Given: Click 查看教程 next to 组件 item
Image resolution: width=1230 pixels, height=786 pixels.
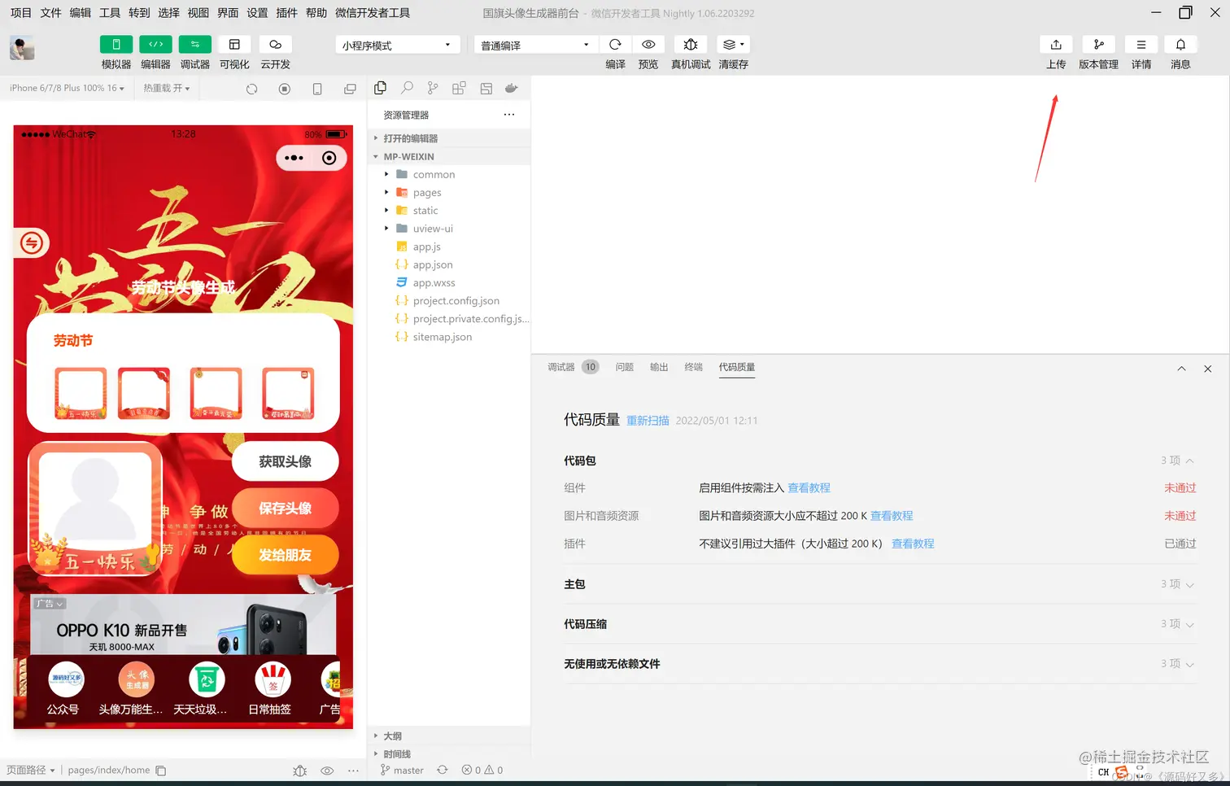Looking at the screenshot, I should (x=809, y=487).
